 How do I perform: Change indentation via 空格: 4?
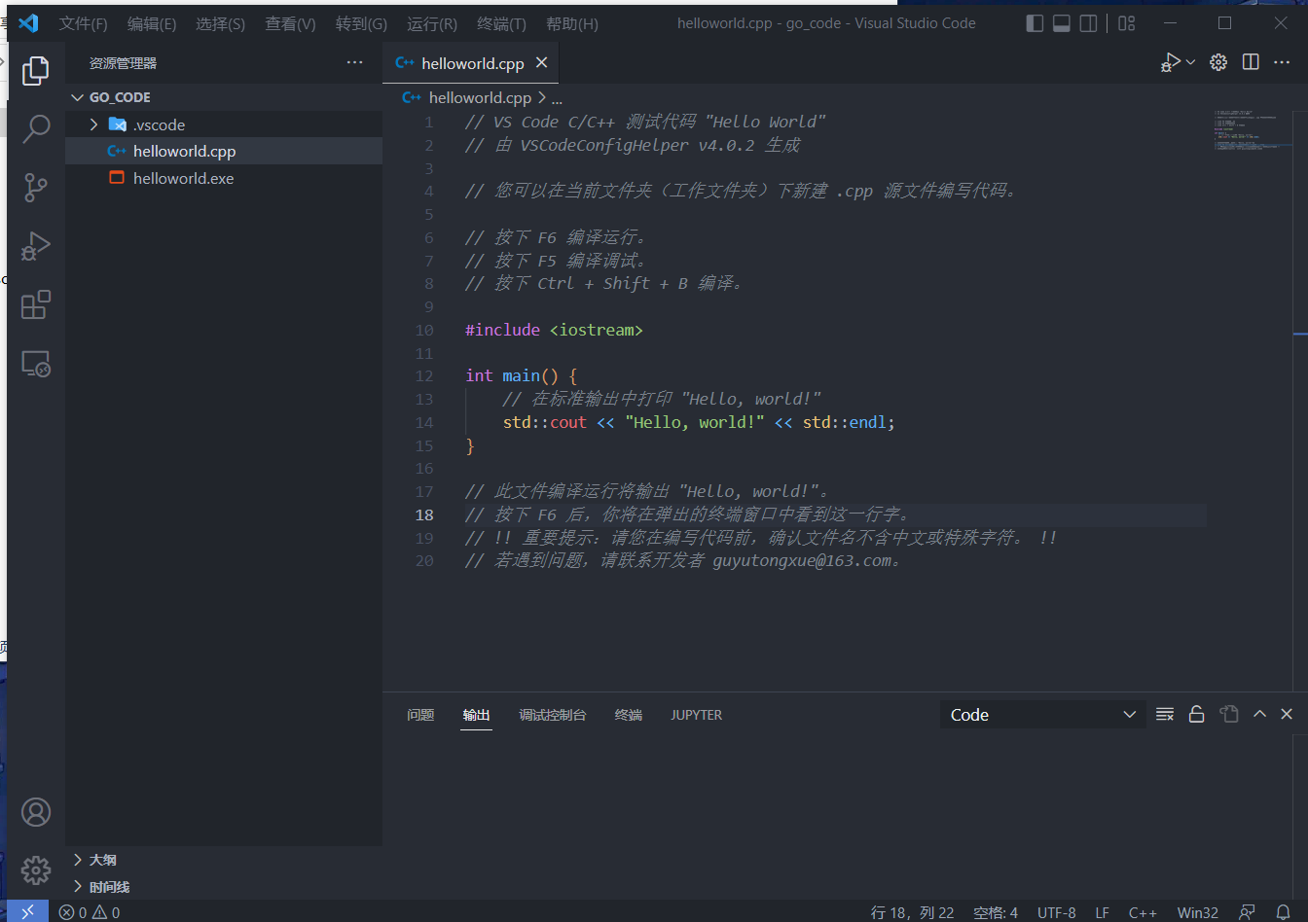coord(996,912)
